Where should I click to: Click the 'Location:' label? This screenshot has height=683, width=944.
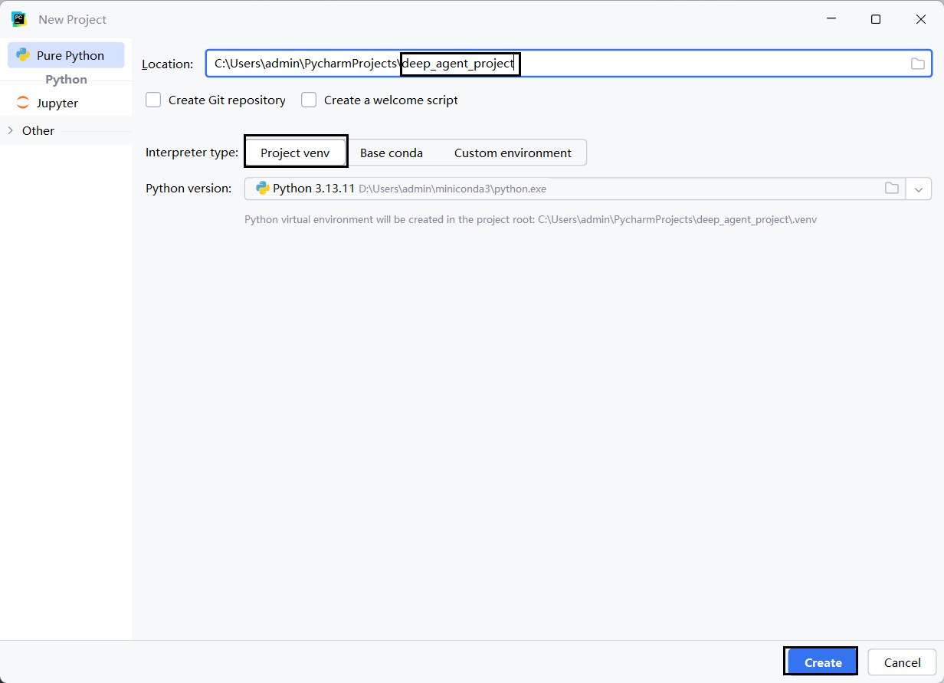[x=168, y=64]
